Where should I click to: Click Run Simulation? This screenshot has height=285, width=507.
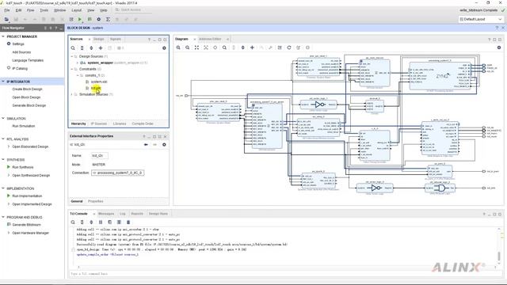pyautogui.click(x=24, y=126)
